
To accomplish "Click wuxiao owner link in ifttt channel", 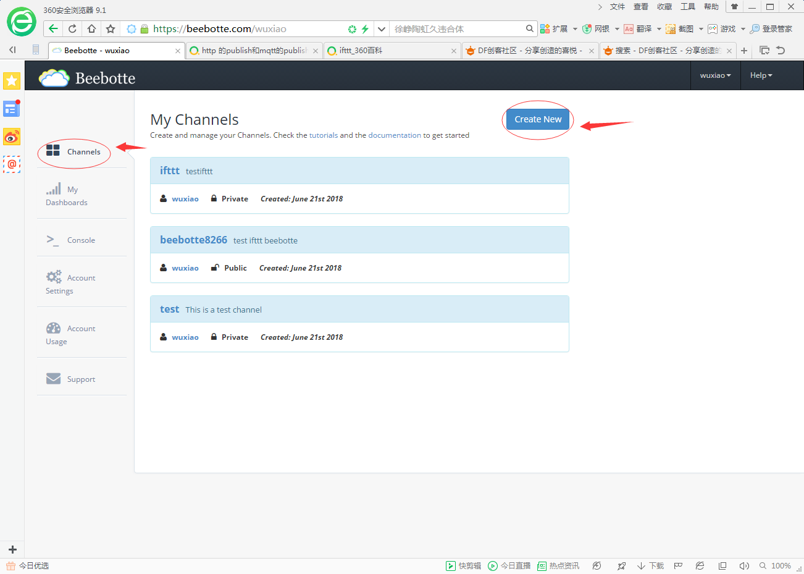I will (185, 199).
